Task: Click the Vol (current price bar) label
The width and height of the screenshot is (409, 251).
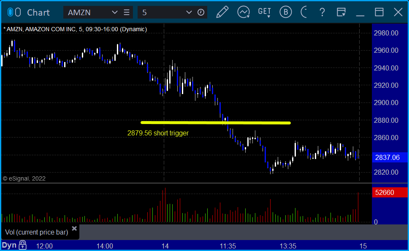Action: coord(37,232)
